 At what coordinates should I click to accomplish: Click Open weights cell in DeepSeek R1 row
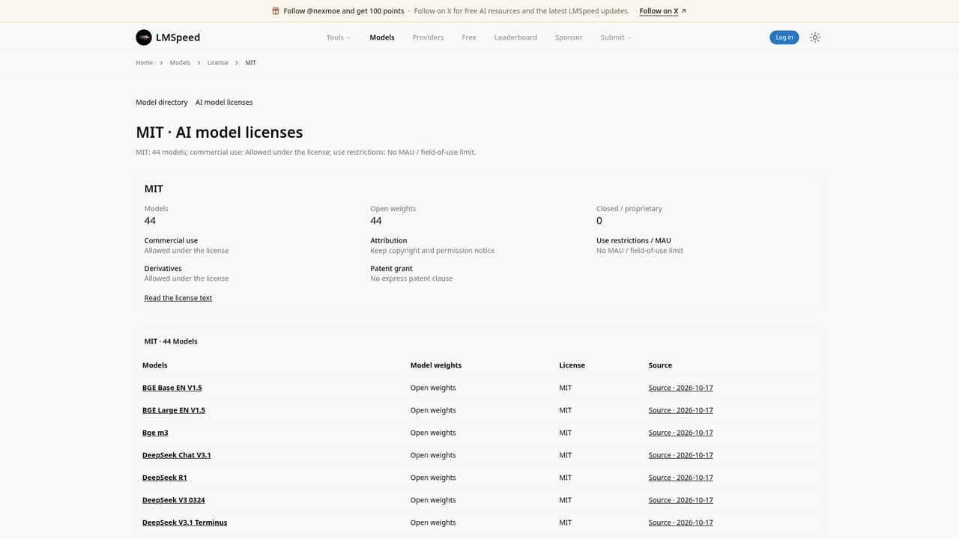click(x=433, y=478)
